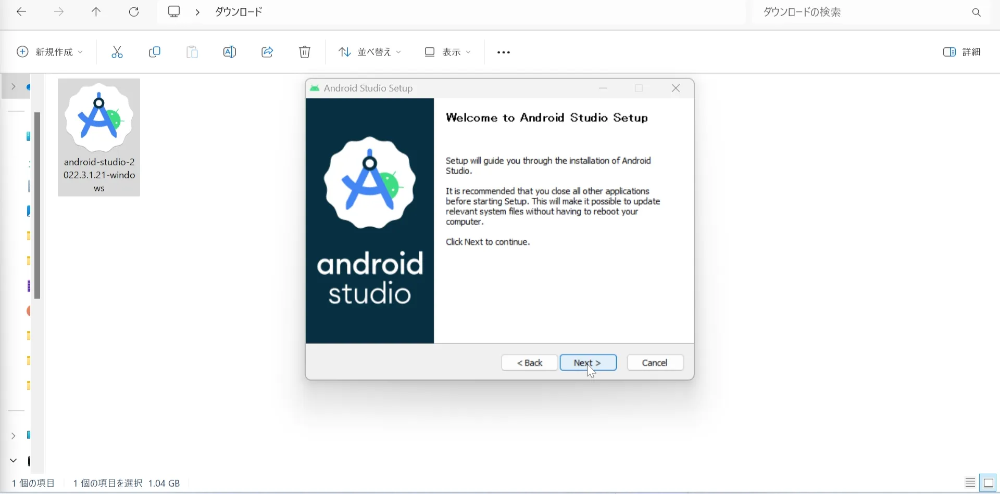
Task: Click Next in Android Studio Setup
Action: [588, 362]
